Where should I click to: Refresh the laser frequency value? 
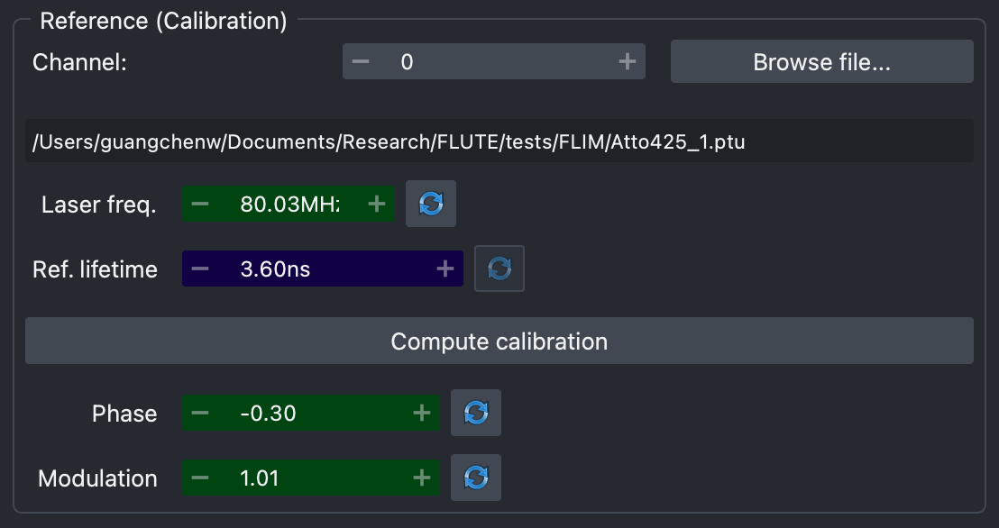[430, 204]
